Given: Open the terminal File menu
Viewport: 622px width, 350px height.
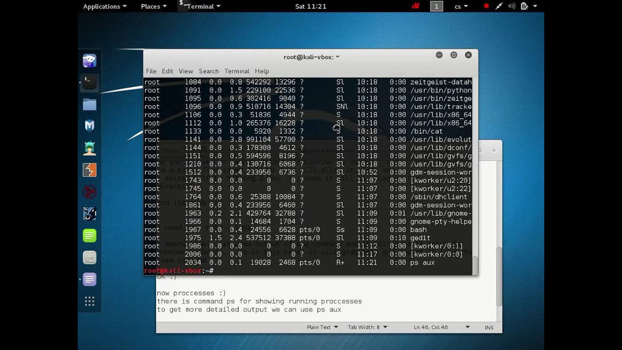Looking at the screenshot, I should click(x=151, y=71).
